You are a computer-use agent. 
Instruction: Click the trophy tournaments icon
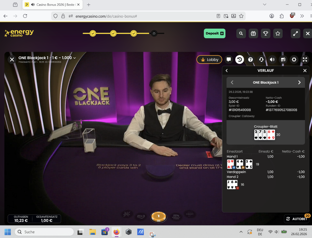click(265, 34)
